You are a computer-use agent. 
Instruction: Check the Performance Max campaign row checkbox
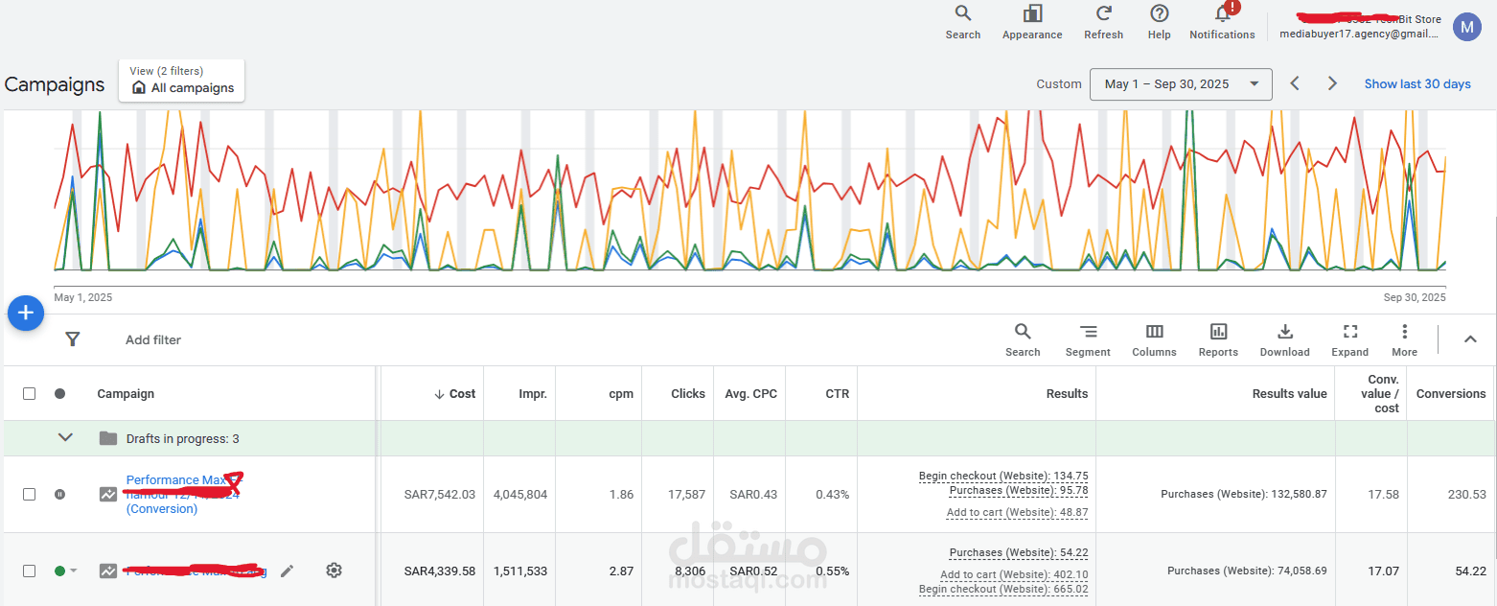pos(30,494)
